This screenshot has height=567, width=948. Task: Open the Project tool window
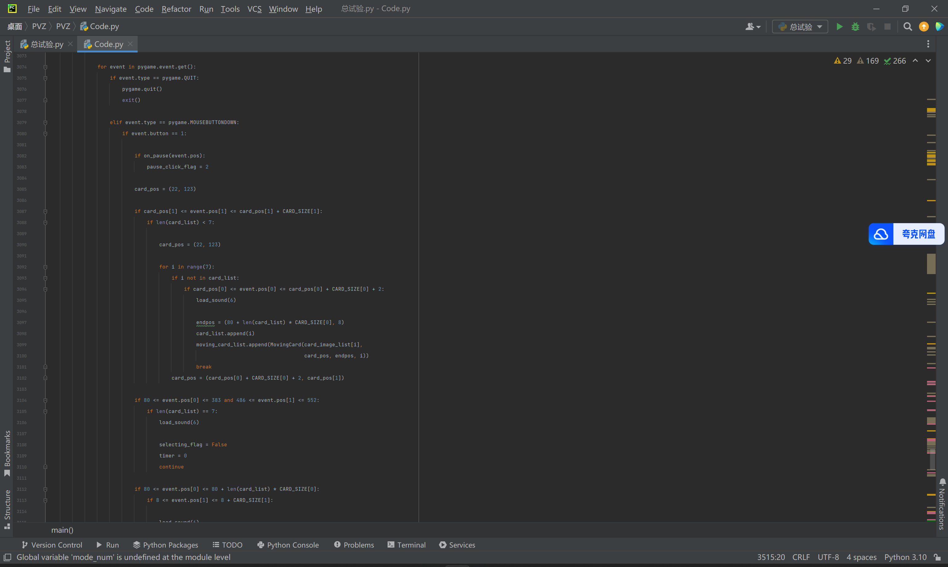click(7, 56)
